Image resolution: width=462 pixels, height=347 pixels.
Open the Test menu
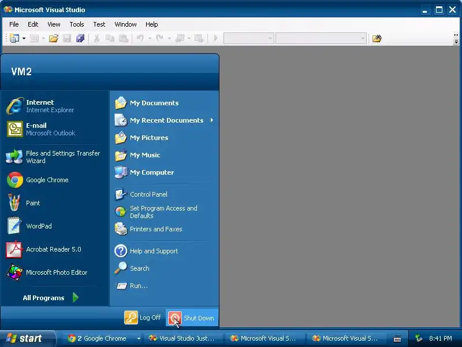click(99, 24)
